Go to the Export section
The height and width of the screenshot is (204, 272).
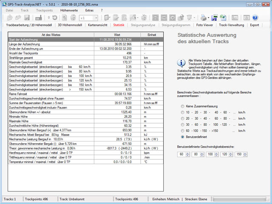(x=254, y=25)
